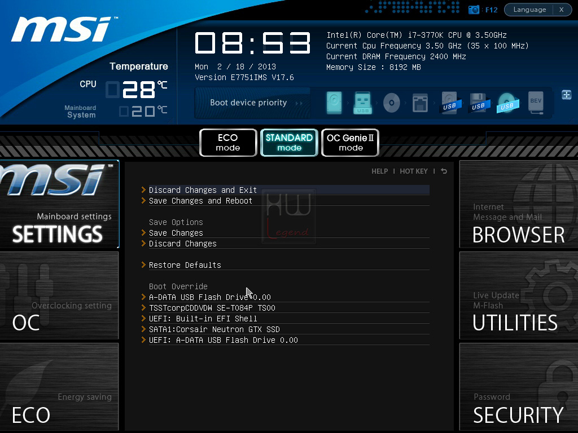Open the BROWSER section
Screen dimensions: 578x433
click(519, 204)
